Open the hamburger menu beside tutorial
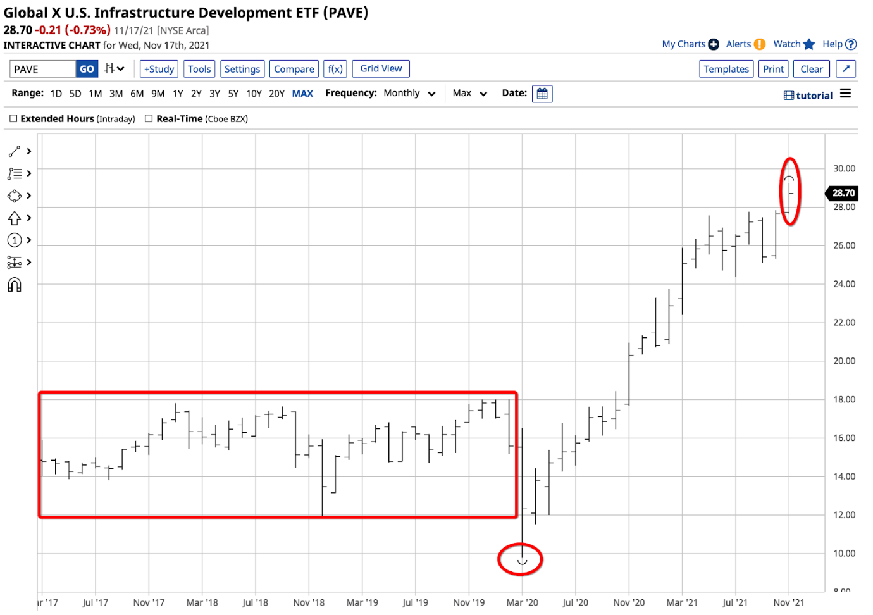The width and height of the screenshot is (873, 615). pyautogui.click(x=845, y=94)
